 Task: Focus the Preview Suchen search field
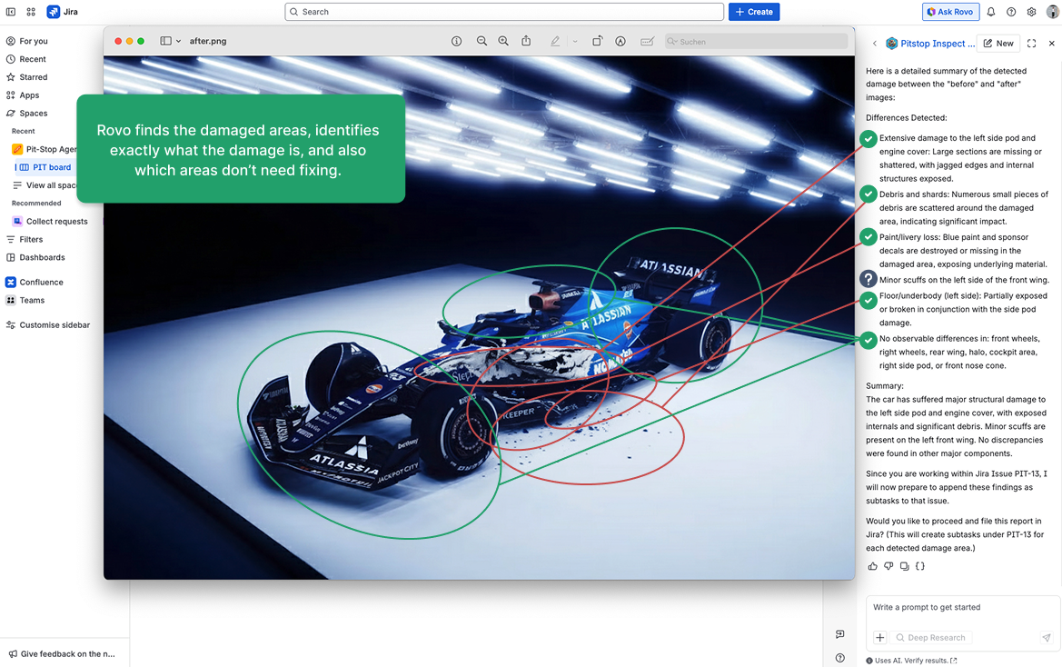(x=755, y=41)
